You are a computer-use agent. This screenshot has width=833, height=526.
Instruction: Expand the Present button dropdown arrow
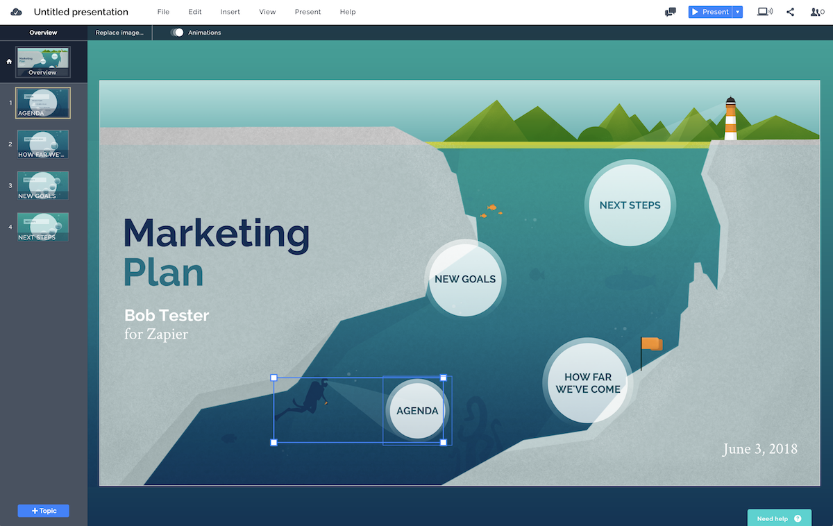click(x=737, y=12)
